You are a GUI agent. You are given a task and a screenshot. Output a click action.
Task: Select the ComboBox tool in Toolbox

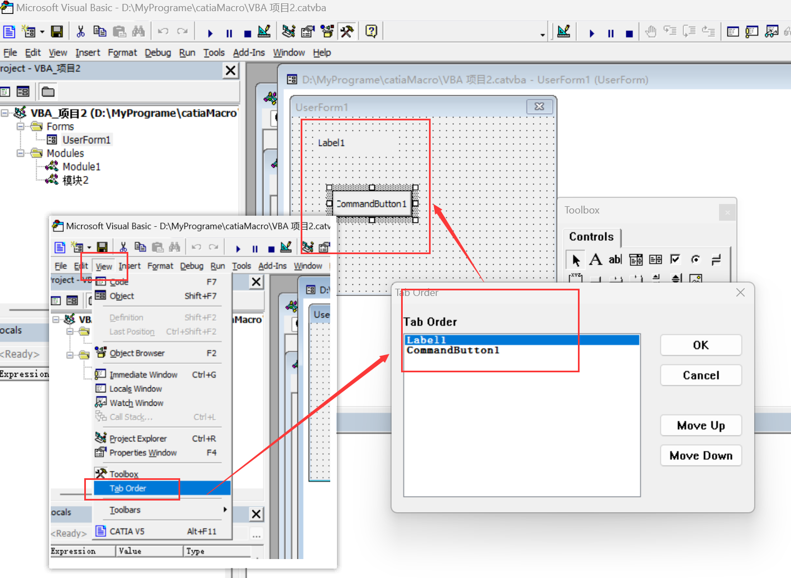635,260
